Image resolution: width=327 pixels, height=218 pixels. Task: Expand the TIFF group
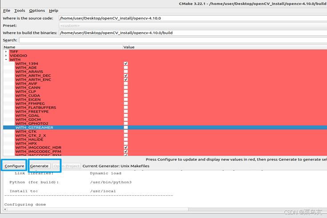6,52
